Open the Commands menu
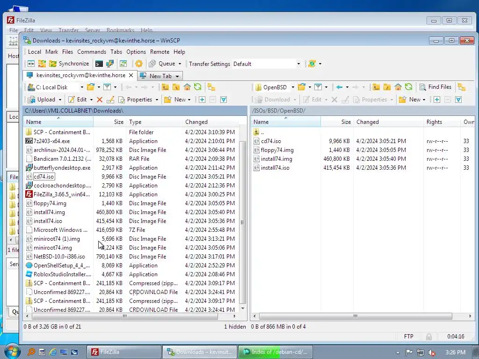The image size is (479, 359). tap(92, 52)
